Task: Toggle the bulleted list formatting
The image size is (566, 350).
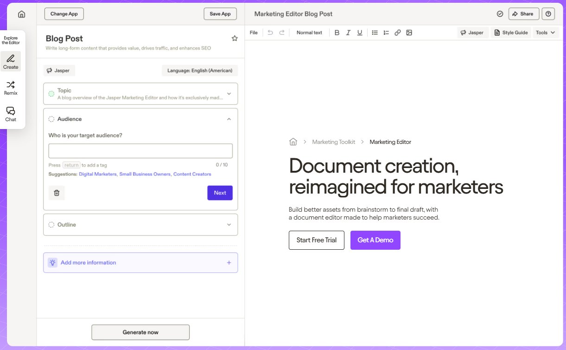Action: tap(375, 32)
